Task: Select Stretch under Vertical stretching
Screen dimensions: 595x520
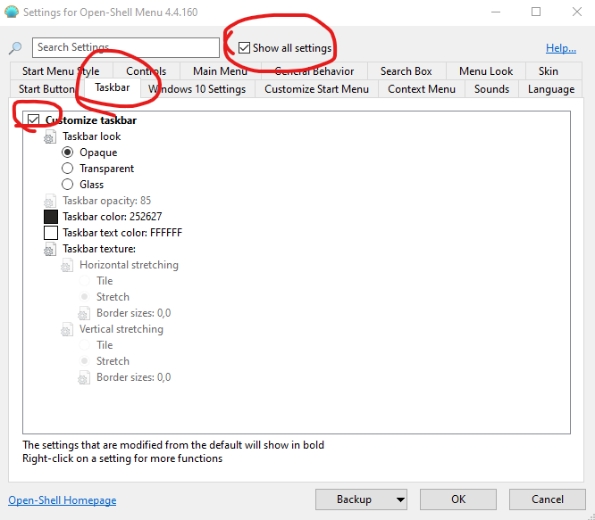Action: [x=84, y=361]
